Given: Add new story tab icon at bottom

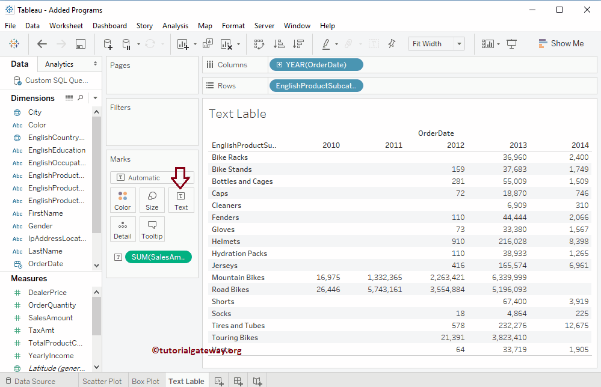Looking at the screenshot, I should tap(257, 381).
